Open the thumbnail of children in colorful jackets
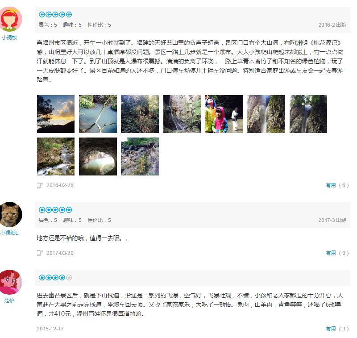 click(224, 114)
